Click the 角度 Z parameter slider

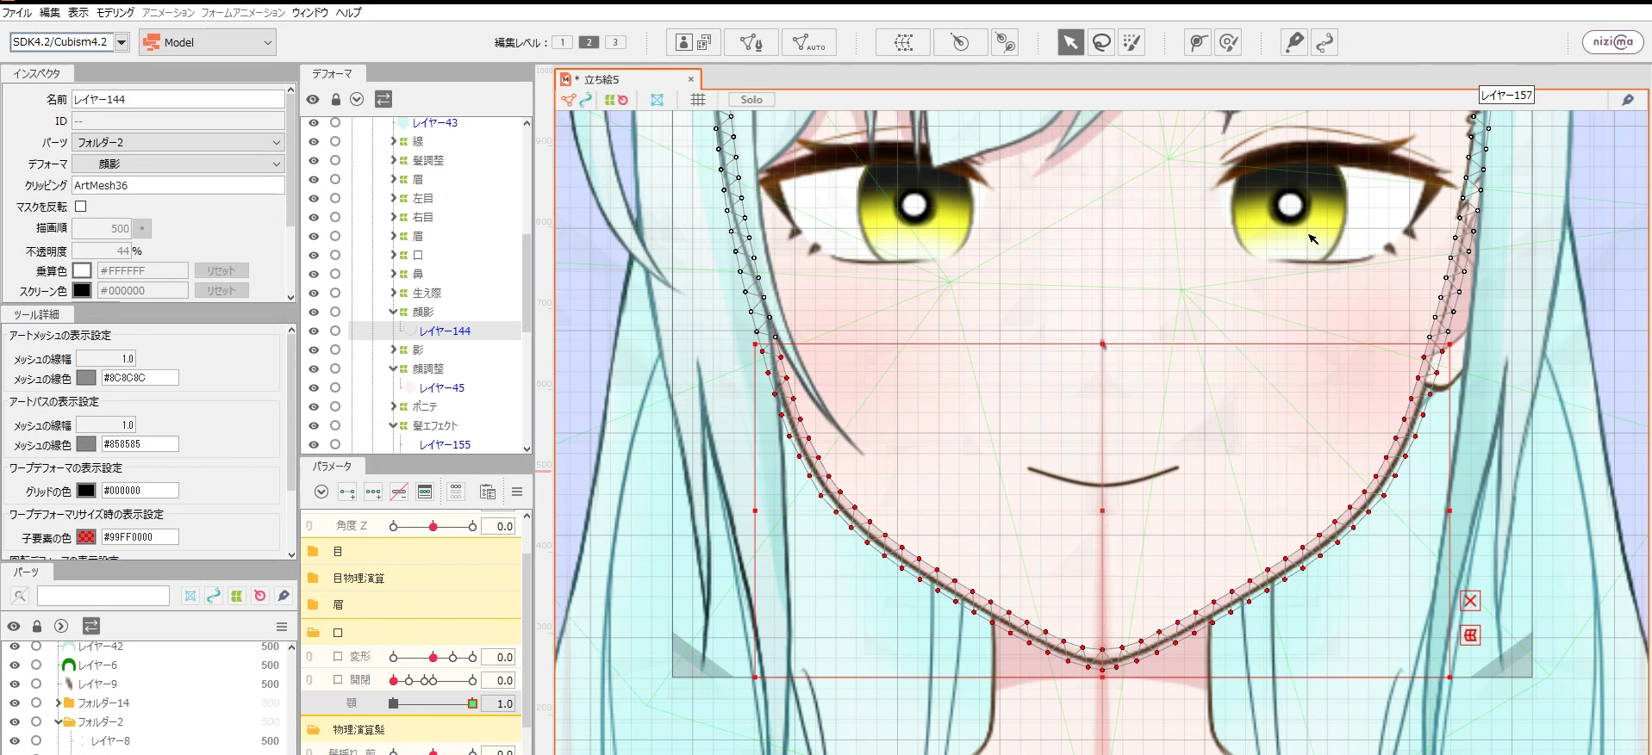click(433, 526)
